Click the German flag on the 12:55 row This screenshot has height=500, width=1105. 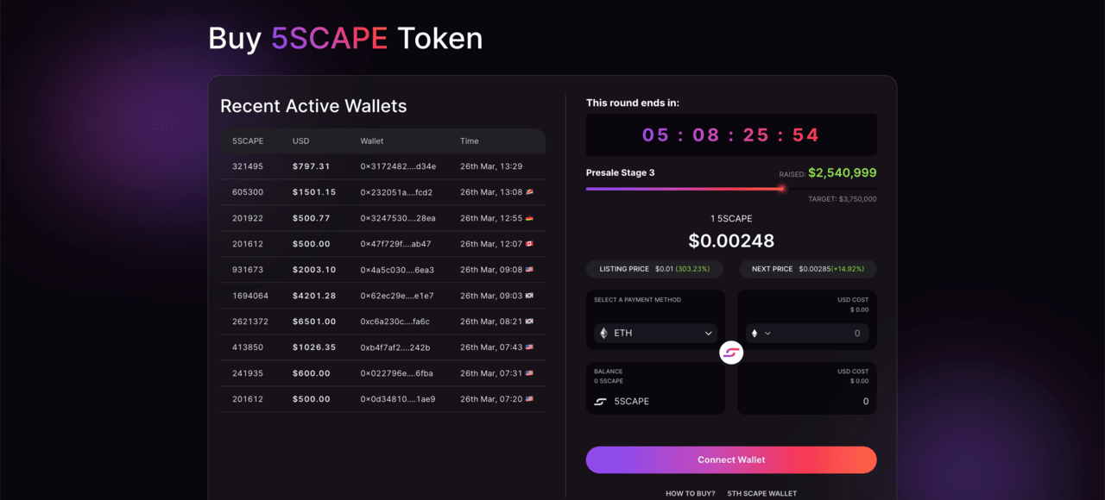pyautogui.click(x=529, y=218)
